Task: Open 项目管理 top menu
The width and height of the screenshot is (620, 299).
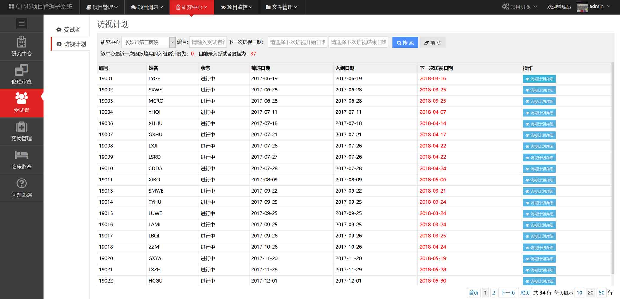Action: 102,7
